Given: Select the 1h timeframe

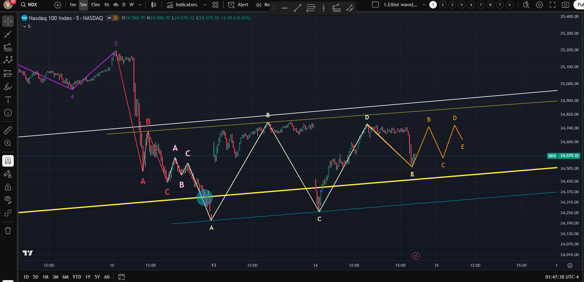Looking at the screenshot, I should (x=107, y=5).
